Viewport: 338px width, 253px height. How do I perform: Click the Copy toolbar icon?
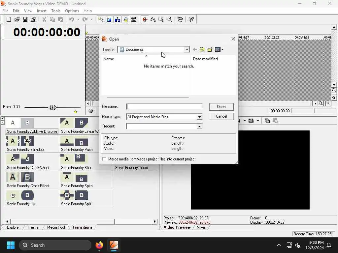click(x=52, y=19)
